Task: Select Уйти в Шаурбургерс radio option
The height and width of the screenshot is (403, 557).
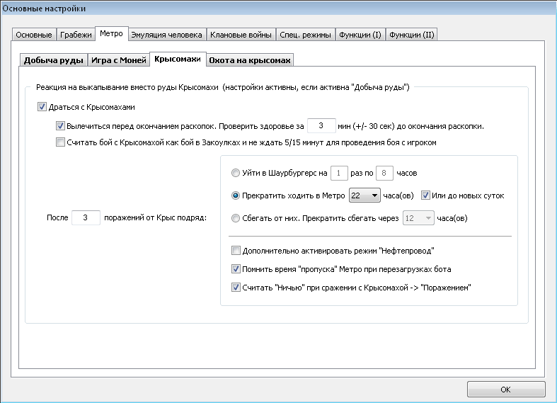Action: (x=236, y=173)
